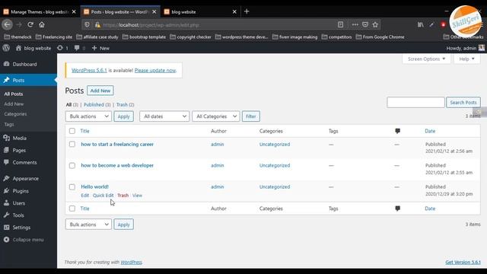The width and height of the screenshot is (487, 274).
Task: Click New content in admin bar
Action: (100, 48)
